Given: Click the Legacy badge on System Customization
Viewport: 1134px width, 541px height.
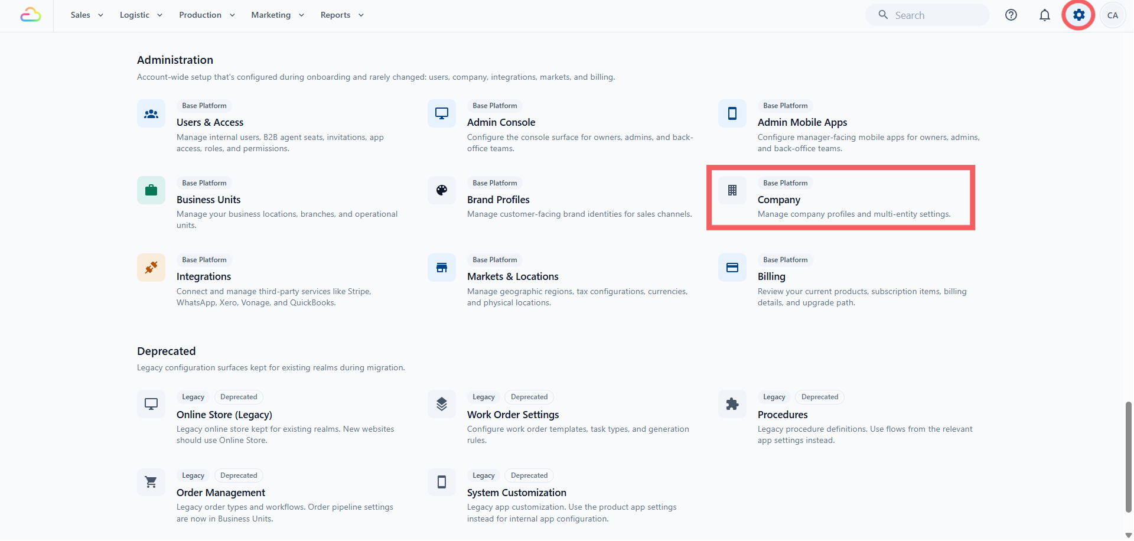Looking at the screenshot, I should click(x=483, y=475).
